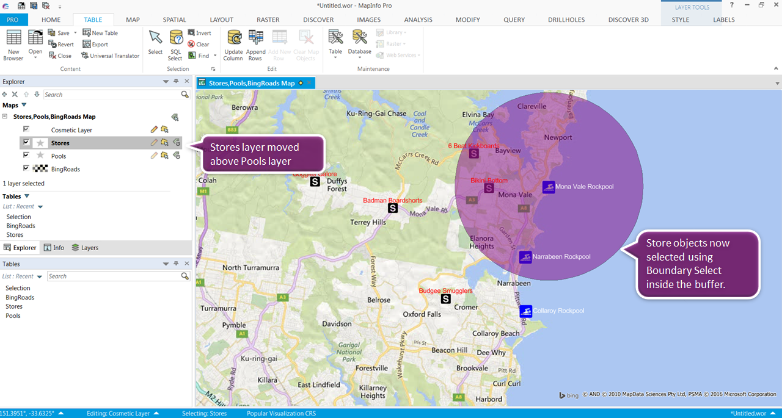
Task: Switch to the Layers panel tab
Action: [x=85, y=248]
